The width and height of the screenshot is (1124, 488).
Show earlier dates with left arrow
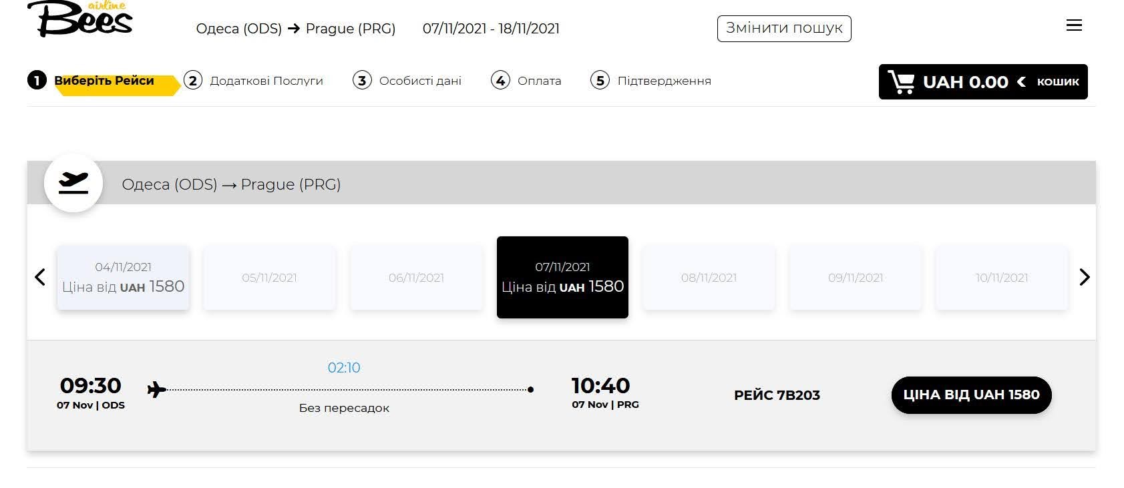[40, 277]
